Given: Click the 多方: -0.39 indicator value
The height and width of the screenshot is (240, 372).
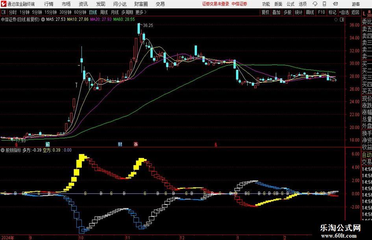Looking at the screenshot, I should click(32, 150).
